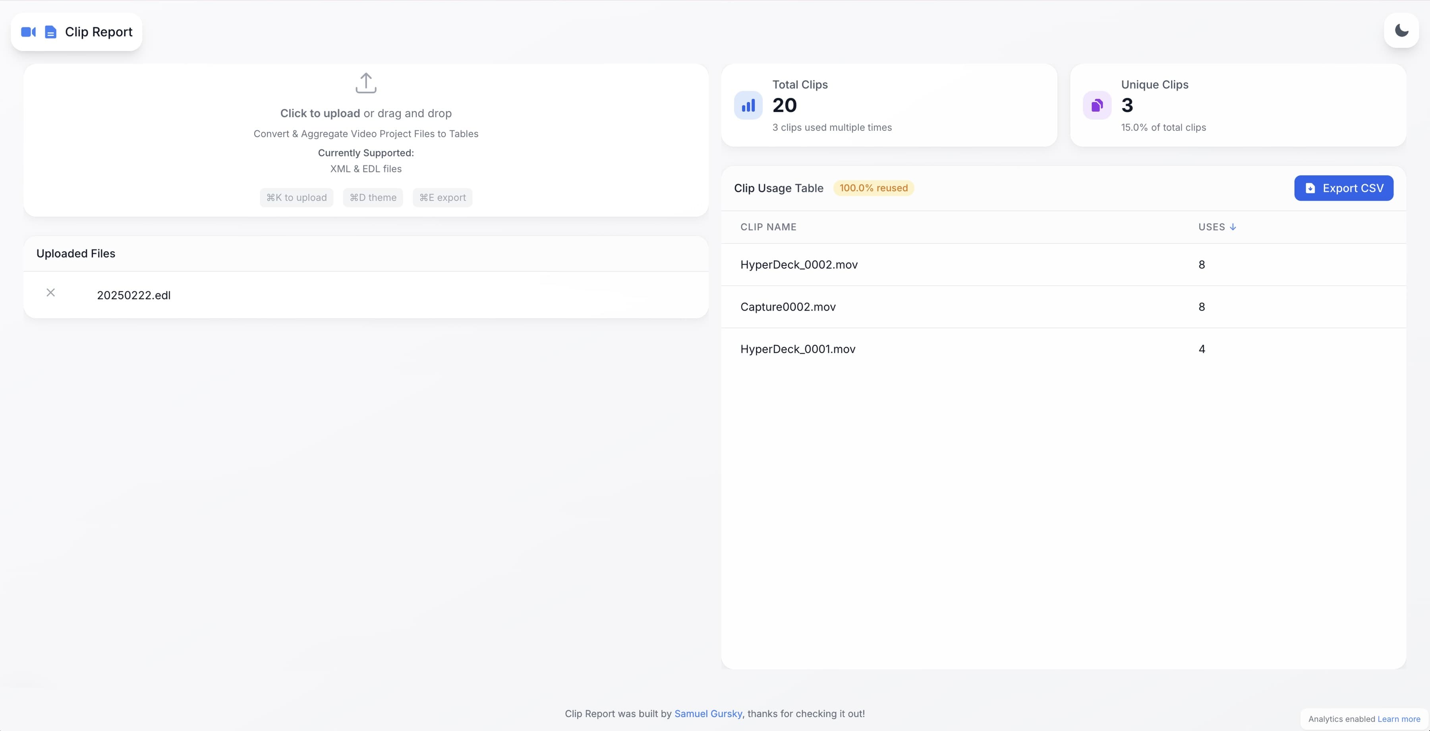Click the bar chart icon in the Total Clips card
Screen dimensions: 1430x731
(x=748, y=105)
